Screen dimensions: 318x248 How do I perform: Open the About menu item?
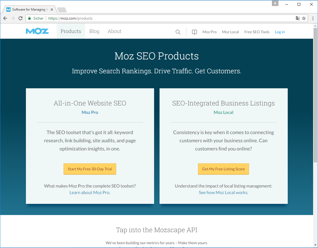pos(114,31)
